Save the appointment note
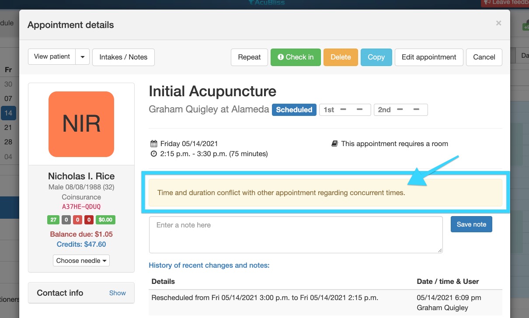This screenshot has width=529, height=318. coord(471,224)
